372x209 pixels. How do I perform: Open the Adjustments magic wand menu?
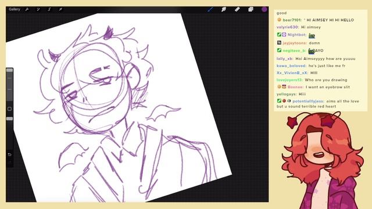[38, 9]
